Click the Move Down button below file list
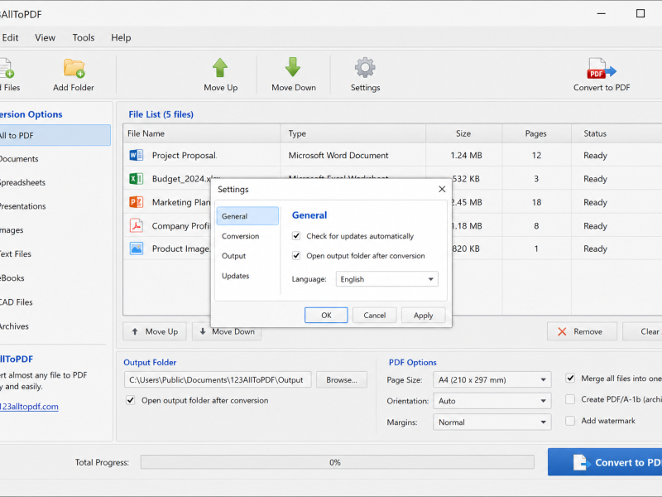This screenshot has height=497, width=662. click(227, 332)
